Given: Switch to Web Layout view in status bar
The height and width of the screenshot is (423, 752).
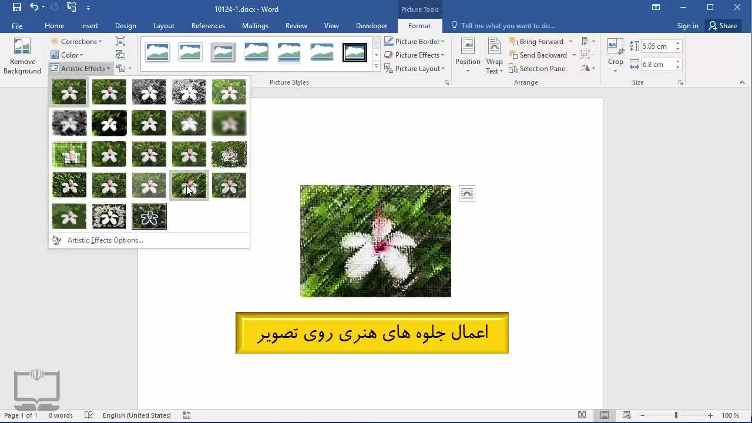Looking at the screenshot, I should [x=627, y=415].
